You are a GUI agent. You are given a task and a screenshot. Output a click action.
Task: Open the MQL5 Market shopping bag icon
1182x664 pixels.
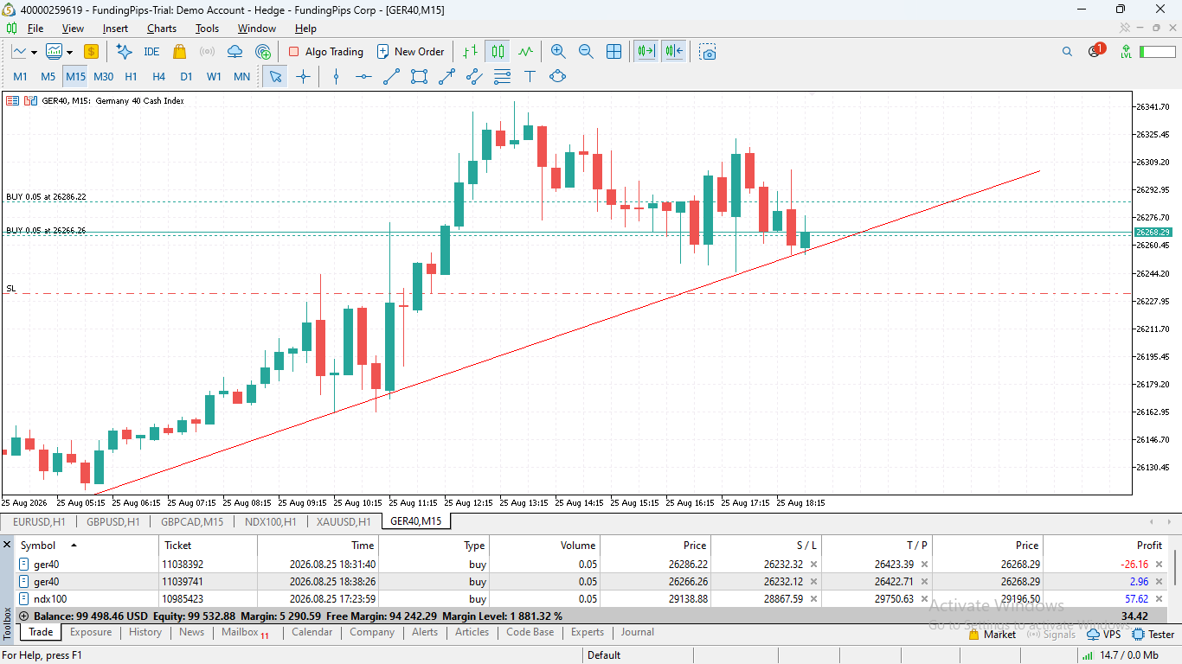[x=180, y=52]
